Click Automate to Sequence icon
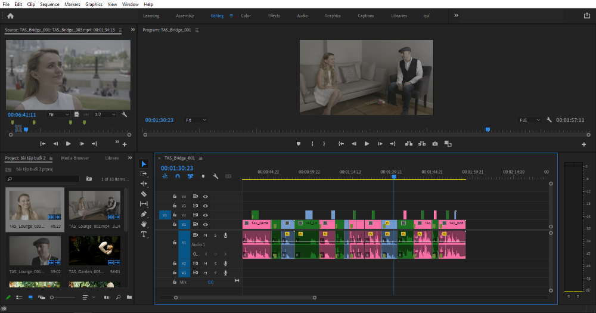Image resolution: width=596 pixels, height=313 pixels. click(107, 297)
